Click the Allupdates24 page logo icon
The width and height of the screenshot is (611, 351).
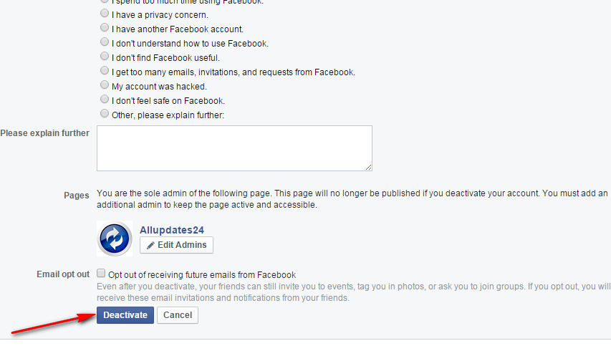pos(115,239)
